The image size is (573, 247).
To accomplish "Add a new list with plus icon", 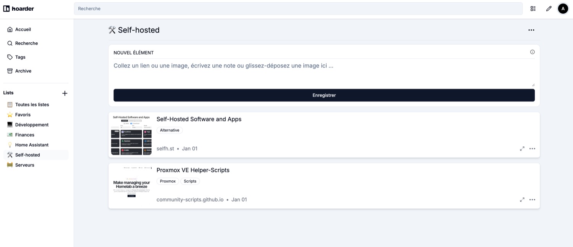I will (x=65, y=93).
